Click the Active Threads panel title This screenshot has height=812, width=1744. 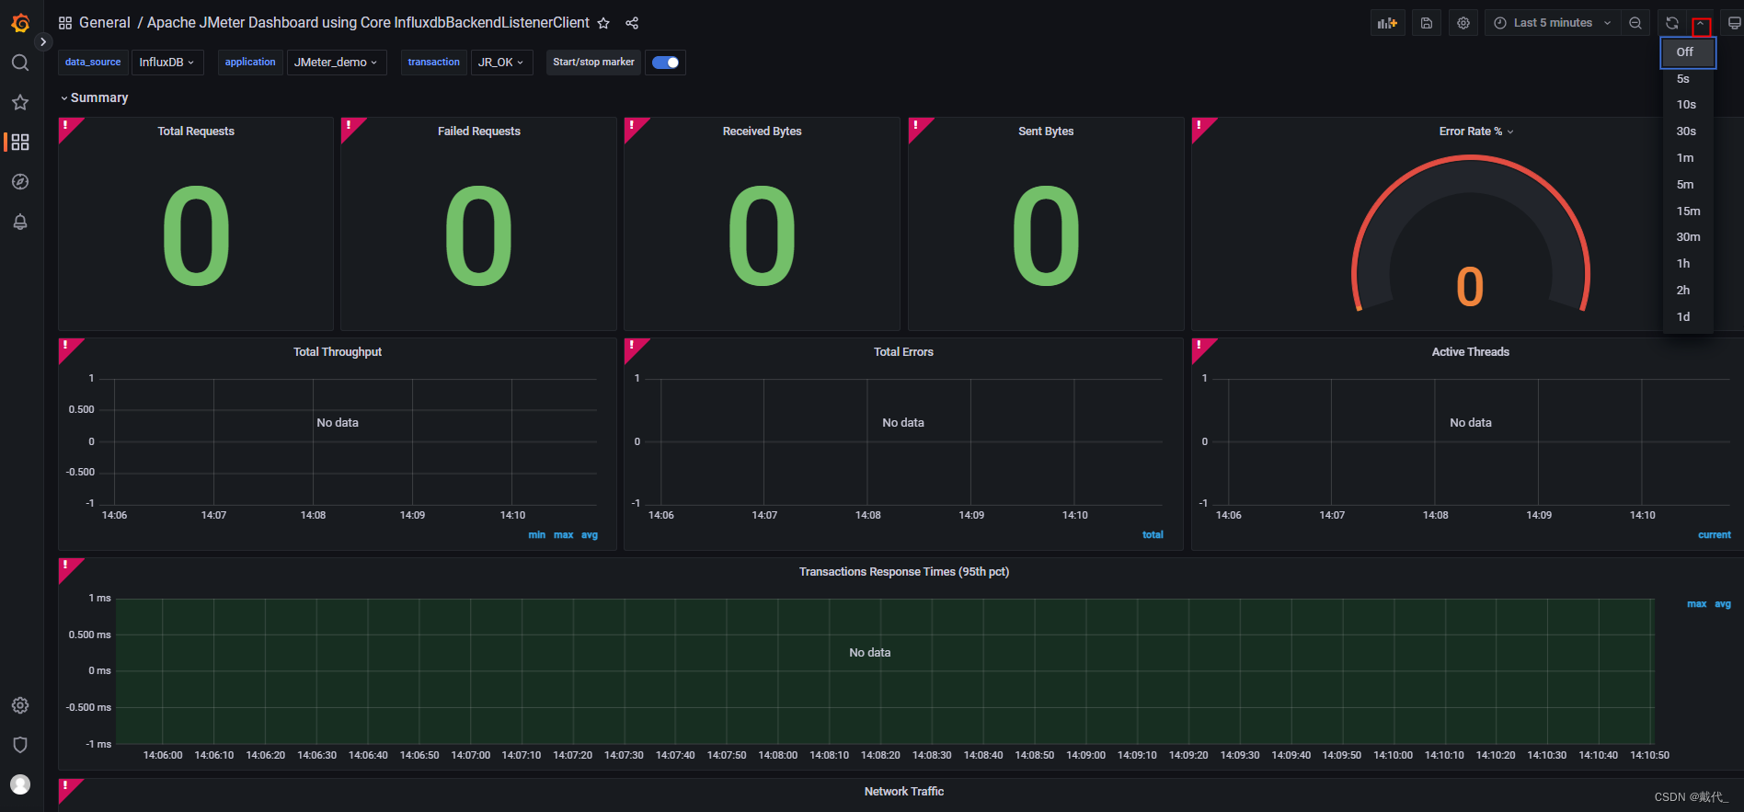[x=1470, y=352]
